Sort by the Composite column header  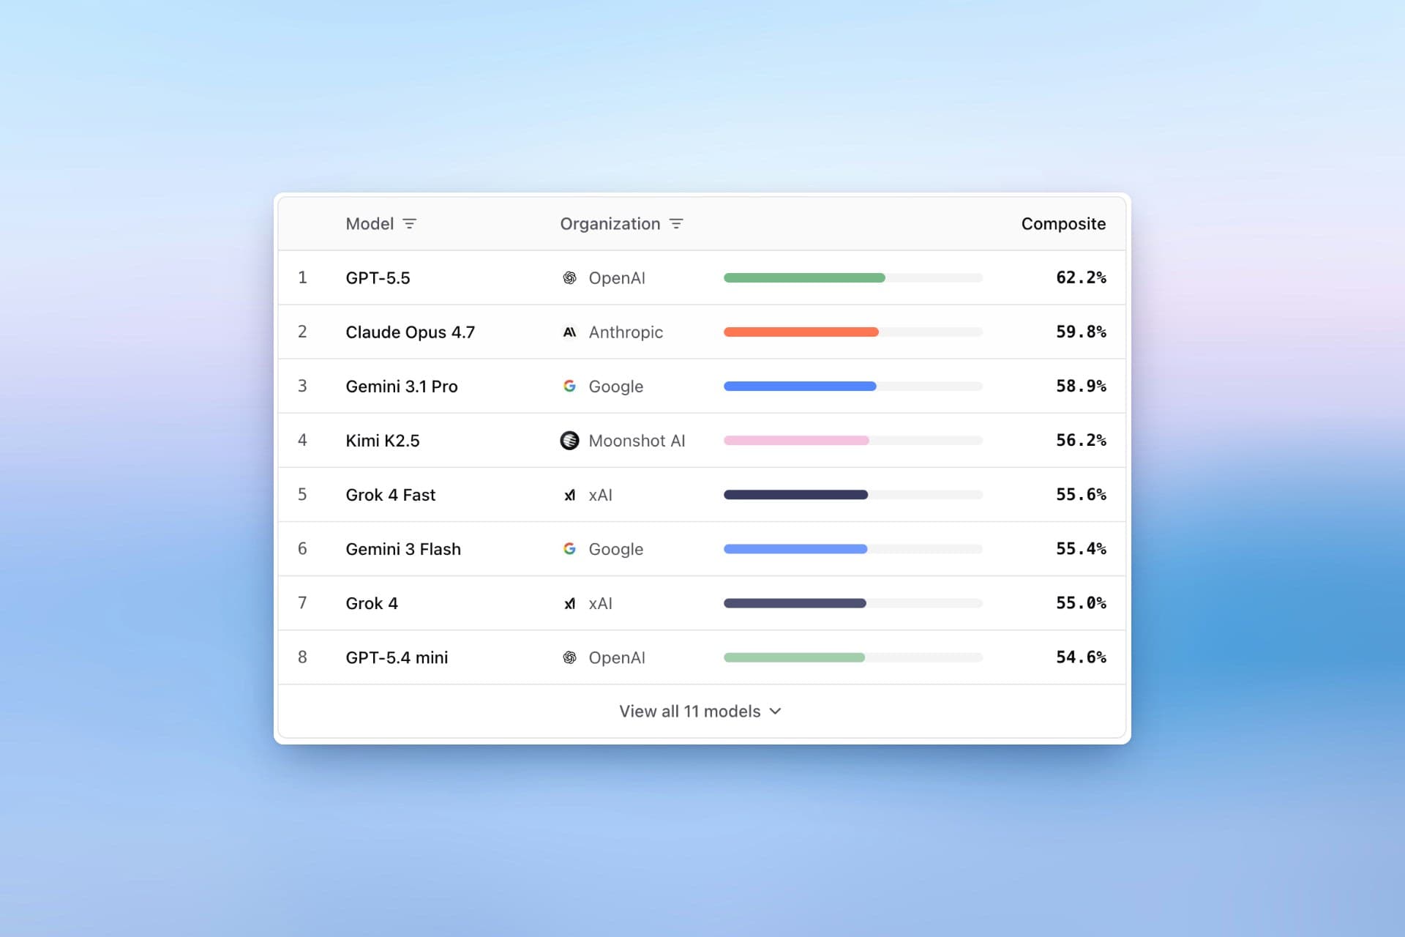point(1063,224)
